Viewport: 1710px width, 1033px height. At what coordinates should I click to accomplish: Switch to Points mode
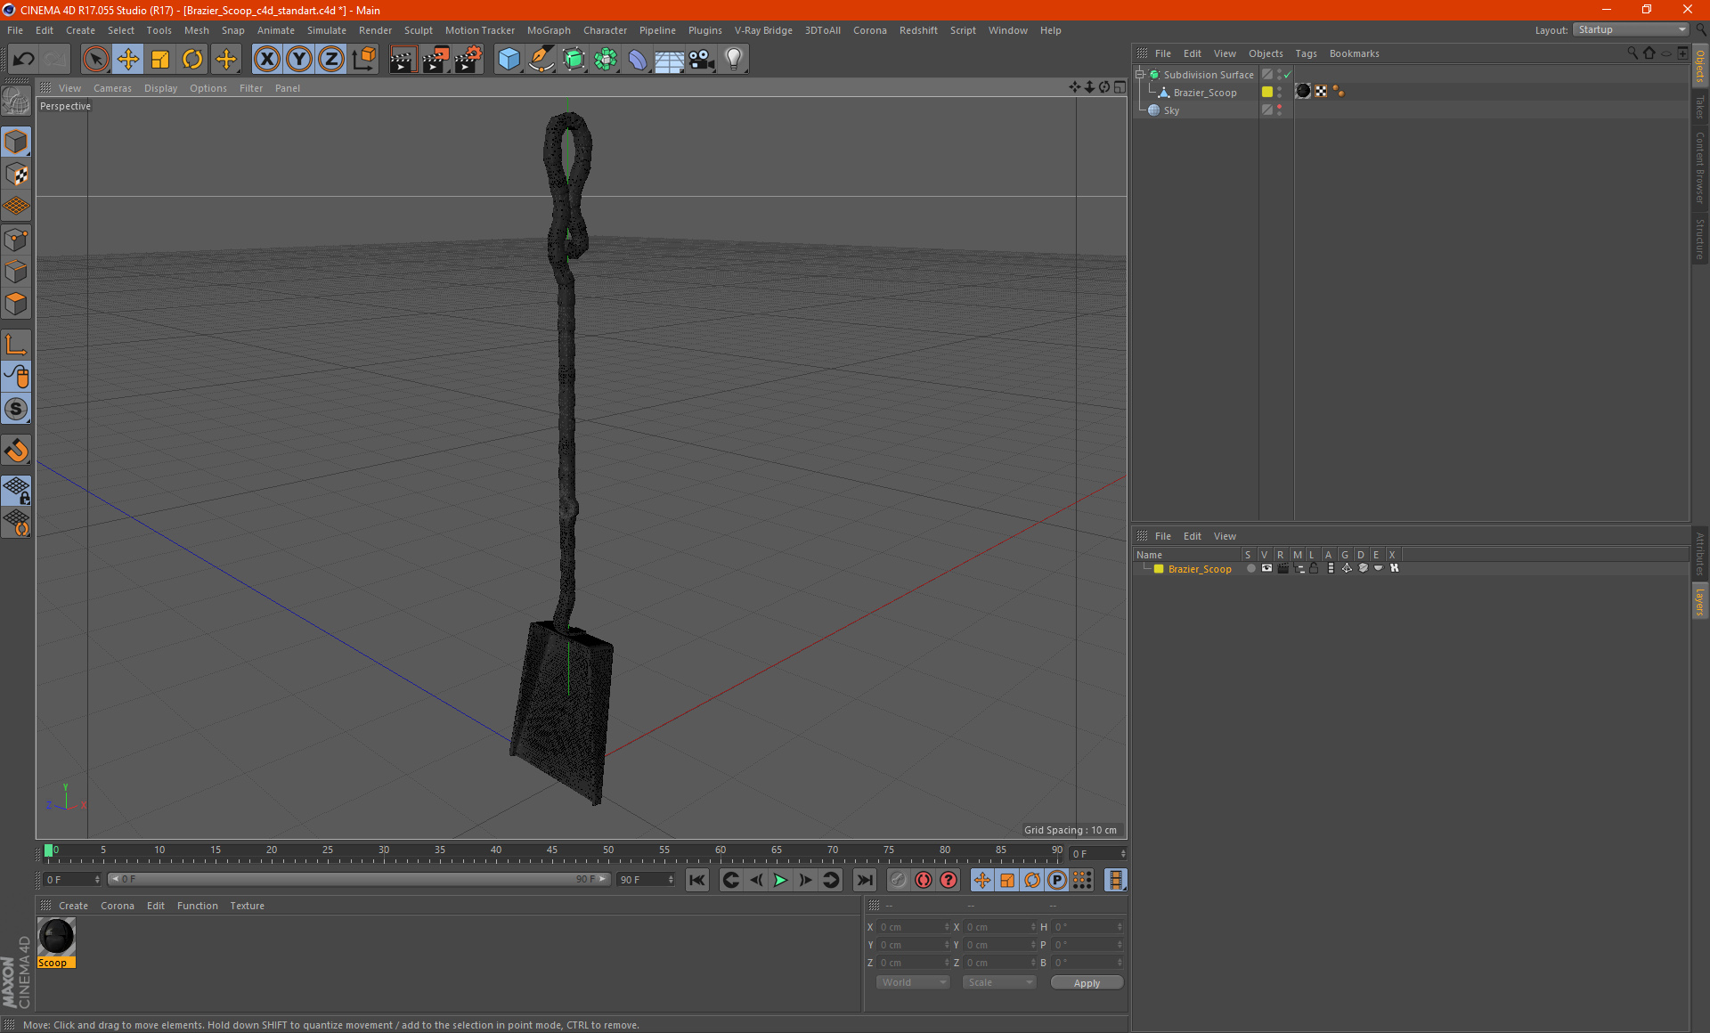[x=16, y=240]
